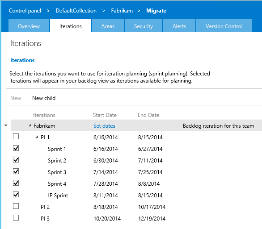Check the PI 2 checkbox
The height and width of the screenshot is (229, 262).
(x=16, y=206)
